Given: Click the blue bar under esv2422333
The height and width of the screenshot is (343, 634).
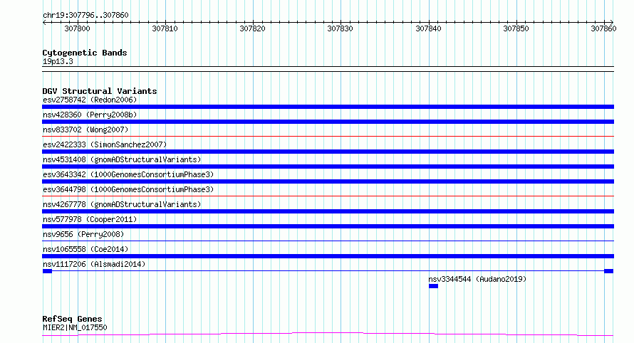Looking at the screenshot, I should (328, 152).
